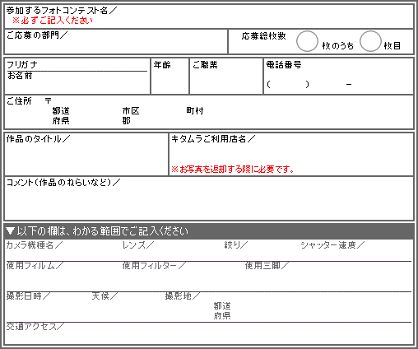The image size is (418, 349).
Task: Click the 電話番号 field
Action: [338, 76]
